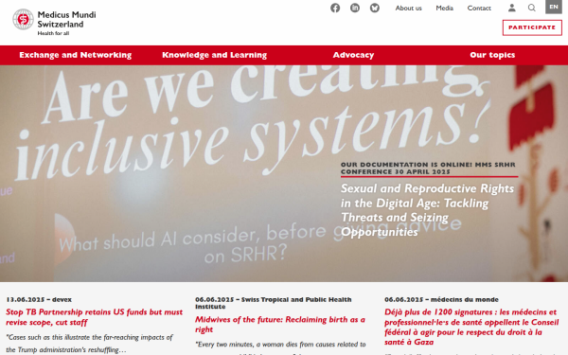Open the EN language selector

pyautogui.click(x=554, y=7)
